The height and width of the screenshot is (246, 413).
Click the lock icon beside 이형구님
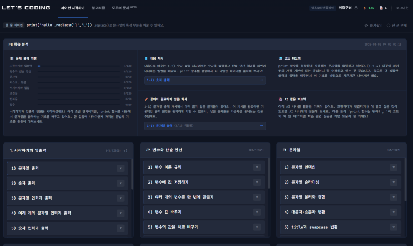coord(356,8)
